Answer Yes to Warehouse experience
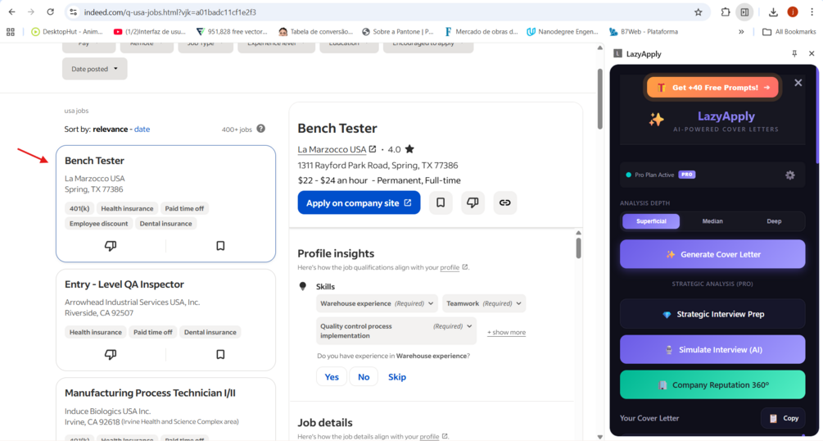 coord(332,377)
